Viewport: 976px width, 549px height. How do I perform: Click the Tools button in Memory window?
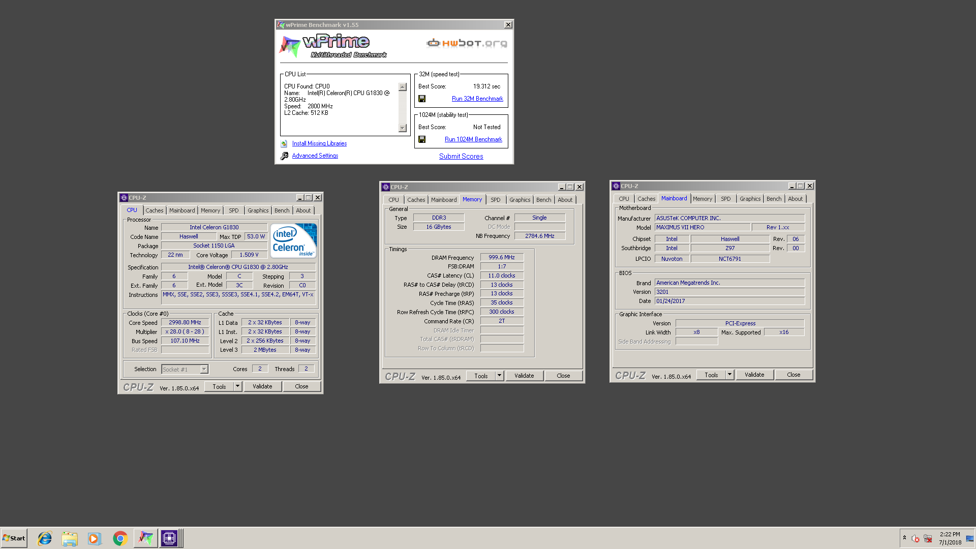click(481, 376)
